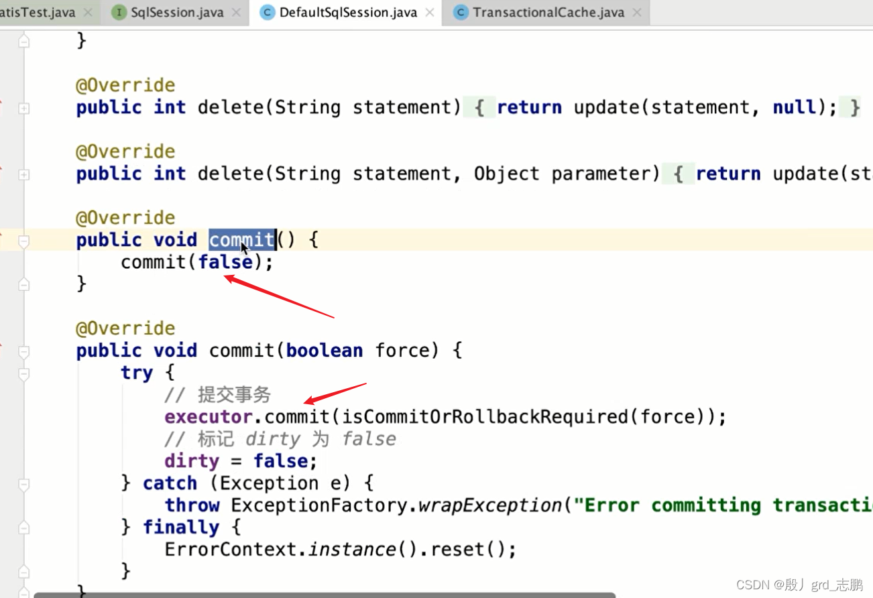This screenshot has width=873, height=598.
Task: Collapse commit(boolean force) method via gutter marker
Action: [23, 351]
